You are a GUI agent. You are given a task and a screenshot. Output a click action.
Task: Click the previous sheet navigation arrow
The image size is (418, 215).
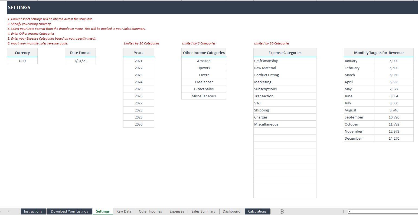coord(1,211)
